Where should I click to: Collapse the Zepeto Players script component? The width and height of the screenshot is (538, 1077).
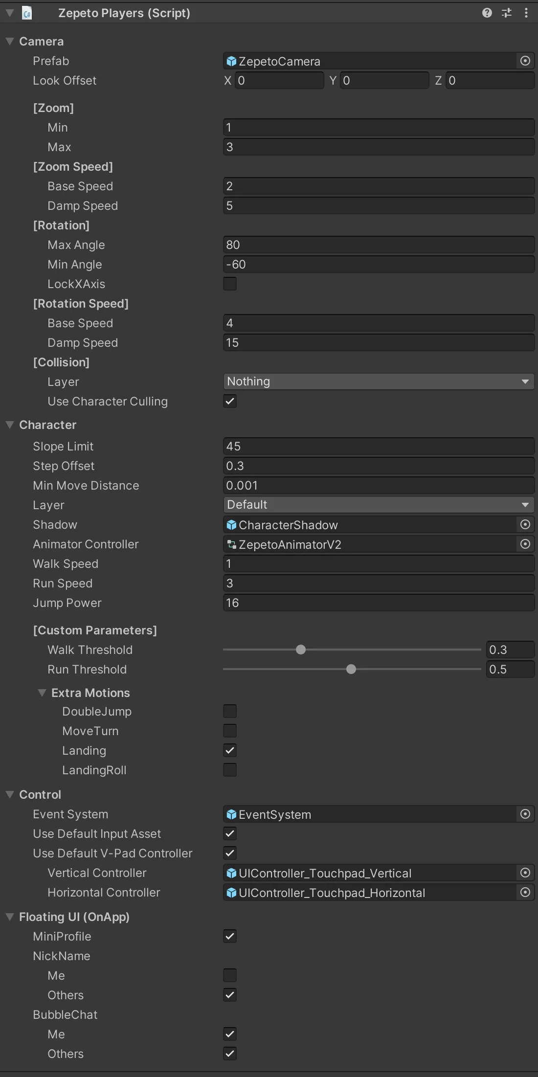pyautogui.click(x=9, y=13)
